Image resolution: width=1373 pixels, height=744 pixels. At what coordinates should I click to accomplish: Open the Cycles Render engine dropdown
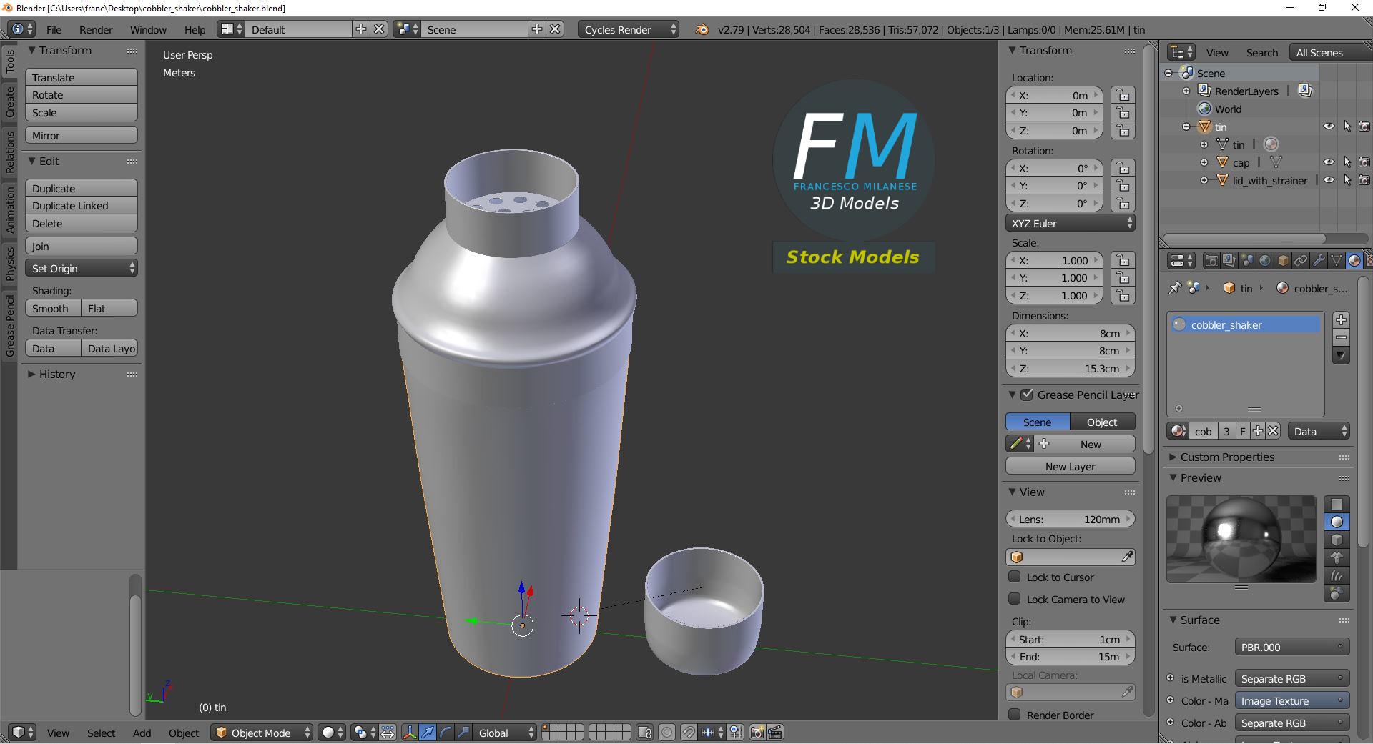[x=629, y=29]
